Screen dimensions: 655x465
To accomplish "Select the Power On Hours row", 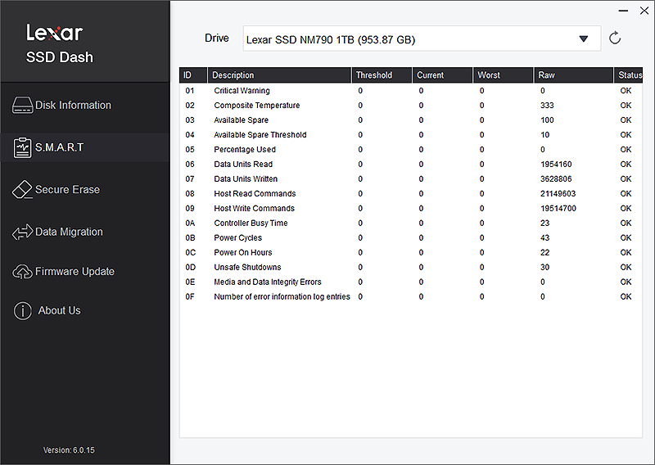I will coord(243,253).
